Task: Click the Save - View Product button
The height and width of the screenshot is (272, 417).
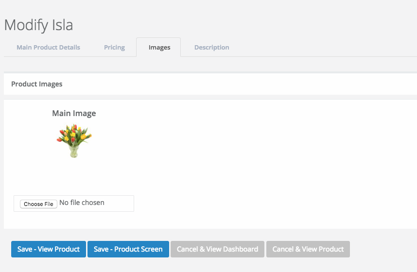Action: tap(49, 249)
